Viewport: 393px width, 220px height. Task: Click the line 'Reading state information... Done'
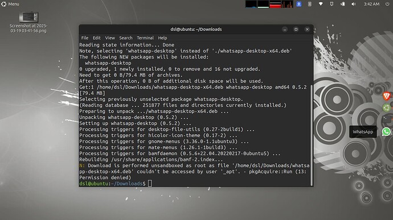click(126, 45)
